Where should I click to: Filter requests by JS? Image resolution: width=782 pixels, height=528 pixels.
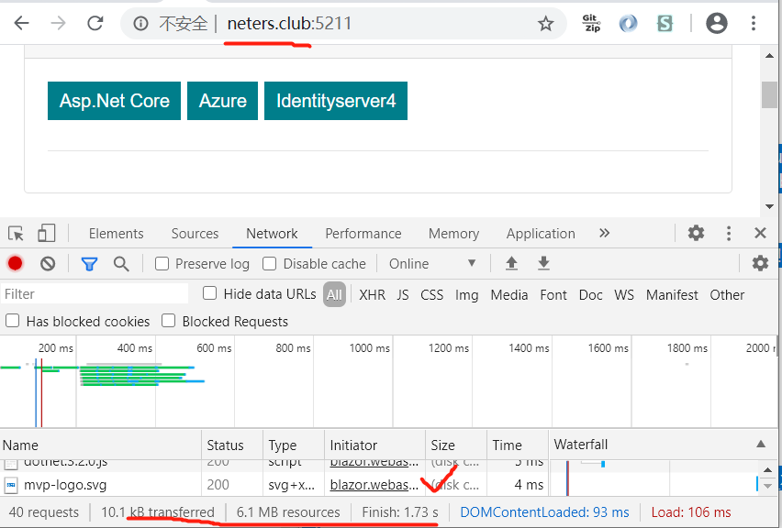(x=403, y=295)
